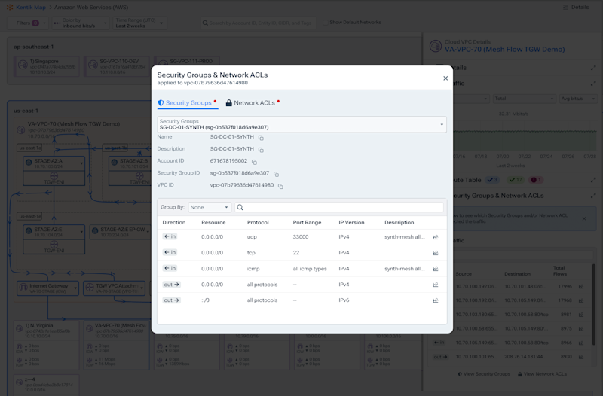The width and height of the screenshot is (603, 396).
Task: Click View Network ACLs link
Action: pos(542,373)
